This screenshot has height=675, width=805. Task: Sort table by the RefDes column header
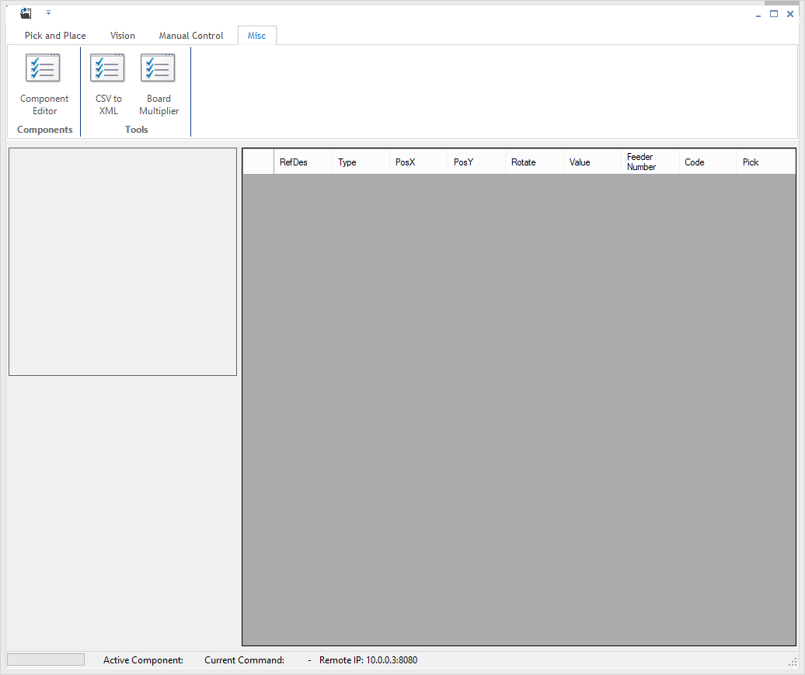[x=302, y=162]
